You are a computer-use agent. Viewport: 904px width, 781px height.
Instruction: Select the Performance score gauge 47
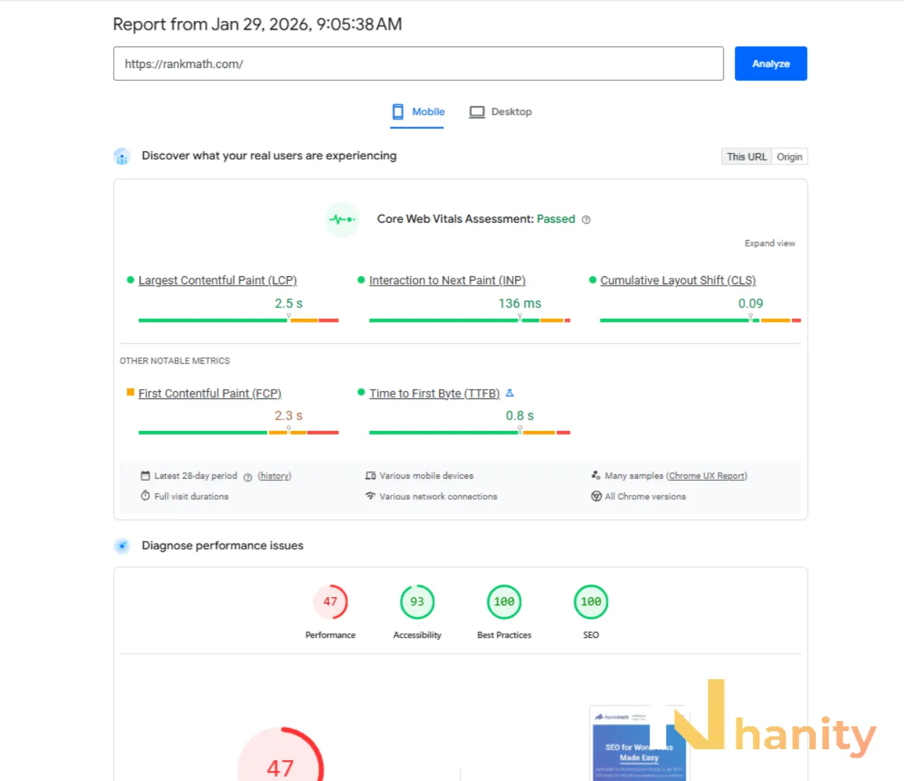point(331,602)
